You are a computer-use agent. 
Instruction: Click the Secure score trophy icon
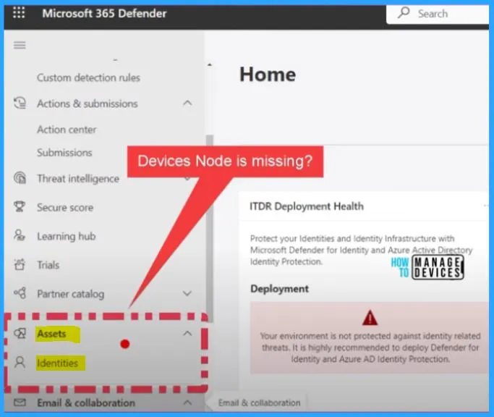pos(20,207)
